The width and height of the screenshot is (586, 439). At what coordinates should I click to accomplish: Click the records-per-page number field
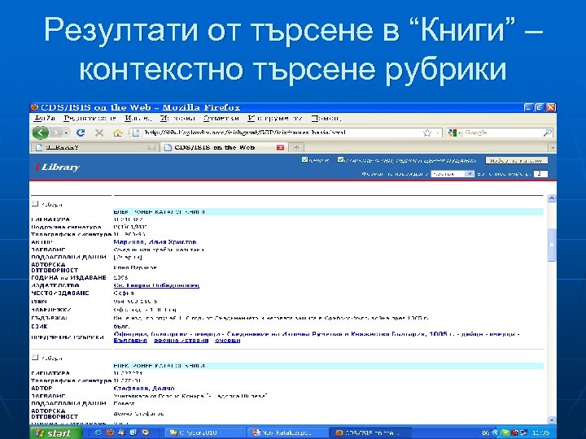540,174
